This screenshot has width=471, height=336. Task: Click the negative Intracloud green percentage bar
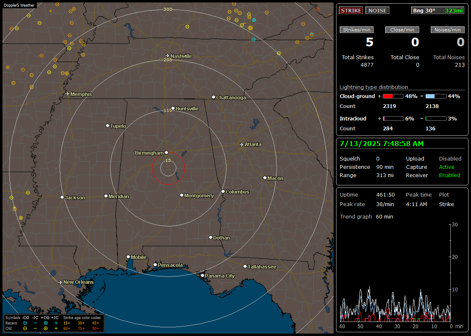436,119
